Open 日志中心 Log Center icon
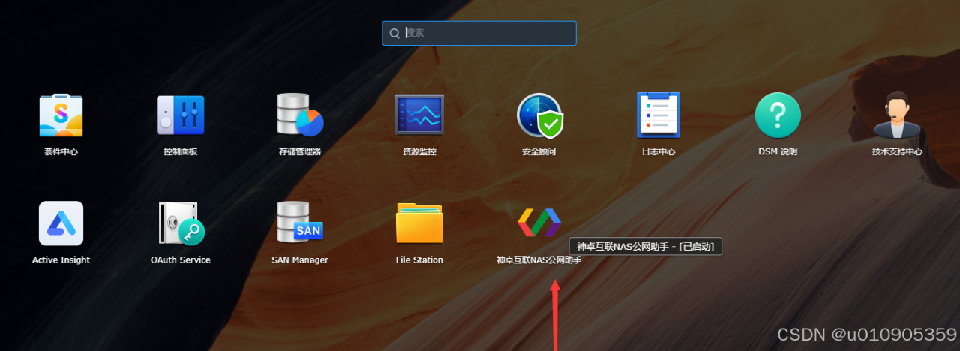This screenshot has height=351, width=960. 658,115
